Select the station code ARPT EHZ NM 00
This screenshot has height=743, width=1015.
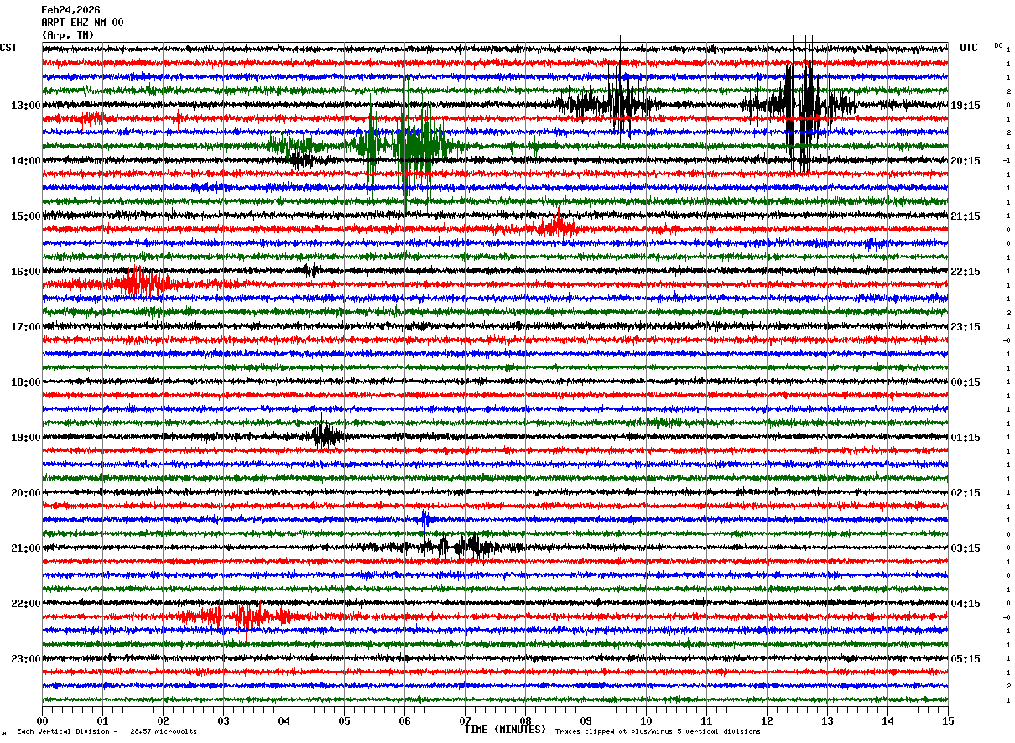coord(82,23)
